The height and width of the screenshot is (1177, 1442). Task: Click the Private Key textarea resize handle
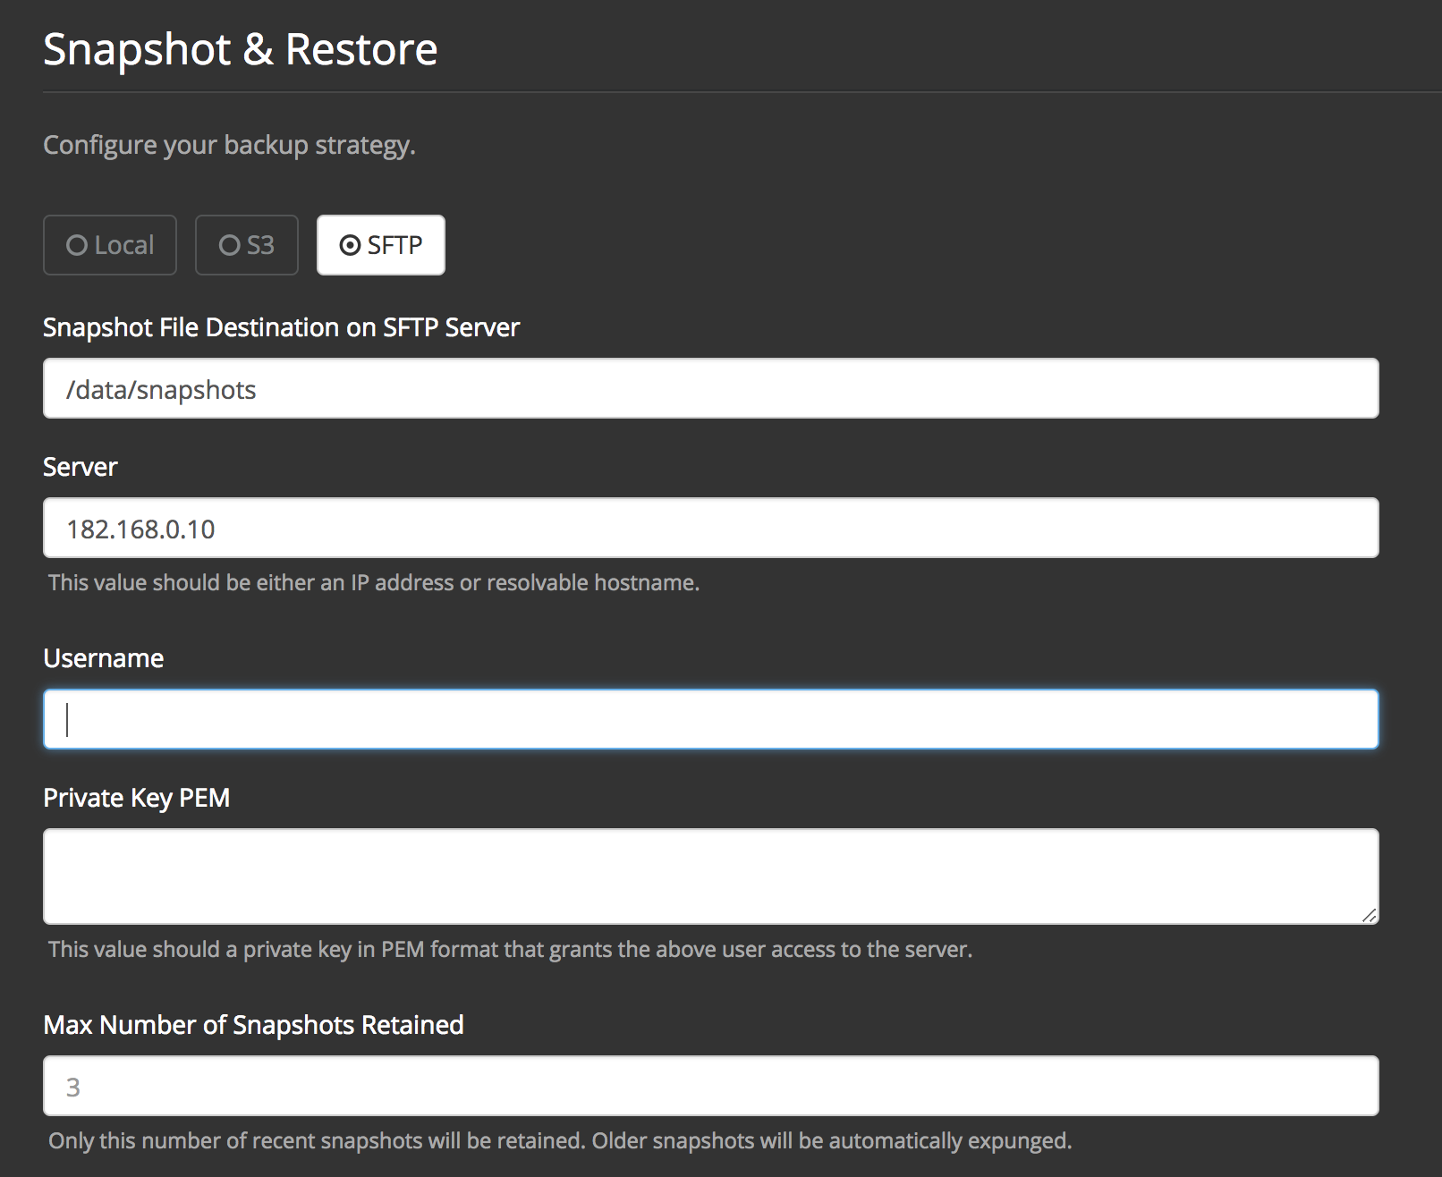pyautogui.click(x=1369, y=915)
